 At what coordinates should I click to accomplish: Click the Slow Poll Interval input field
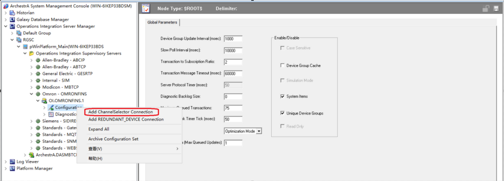[233, 50]
